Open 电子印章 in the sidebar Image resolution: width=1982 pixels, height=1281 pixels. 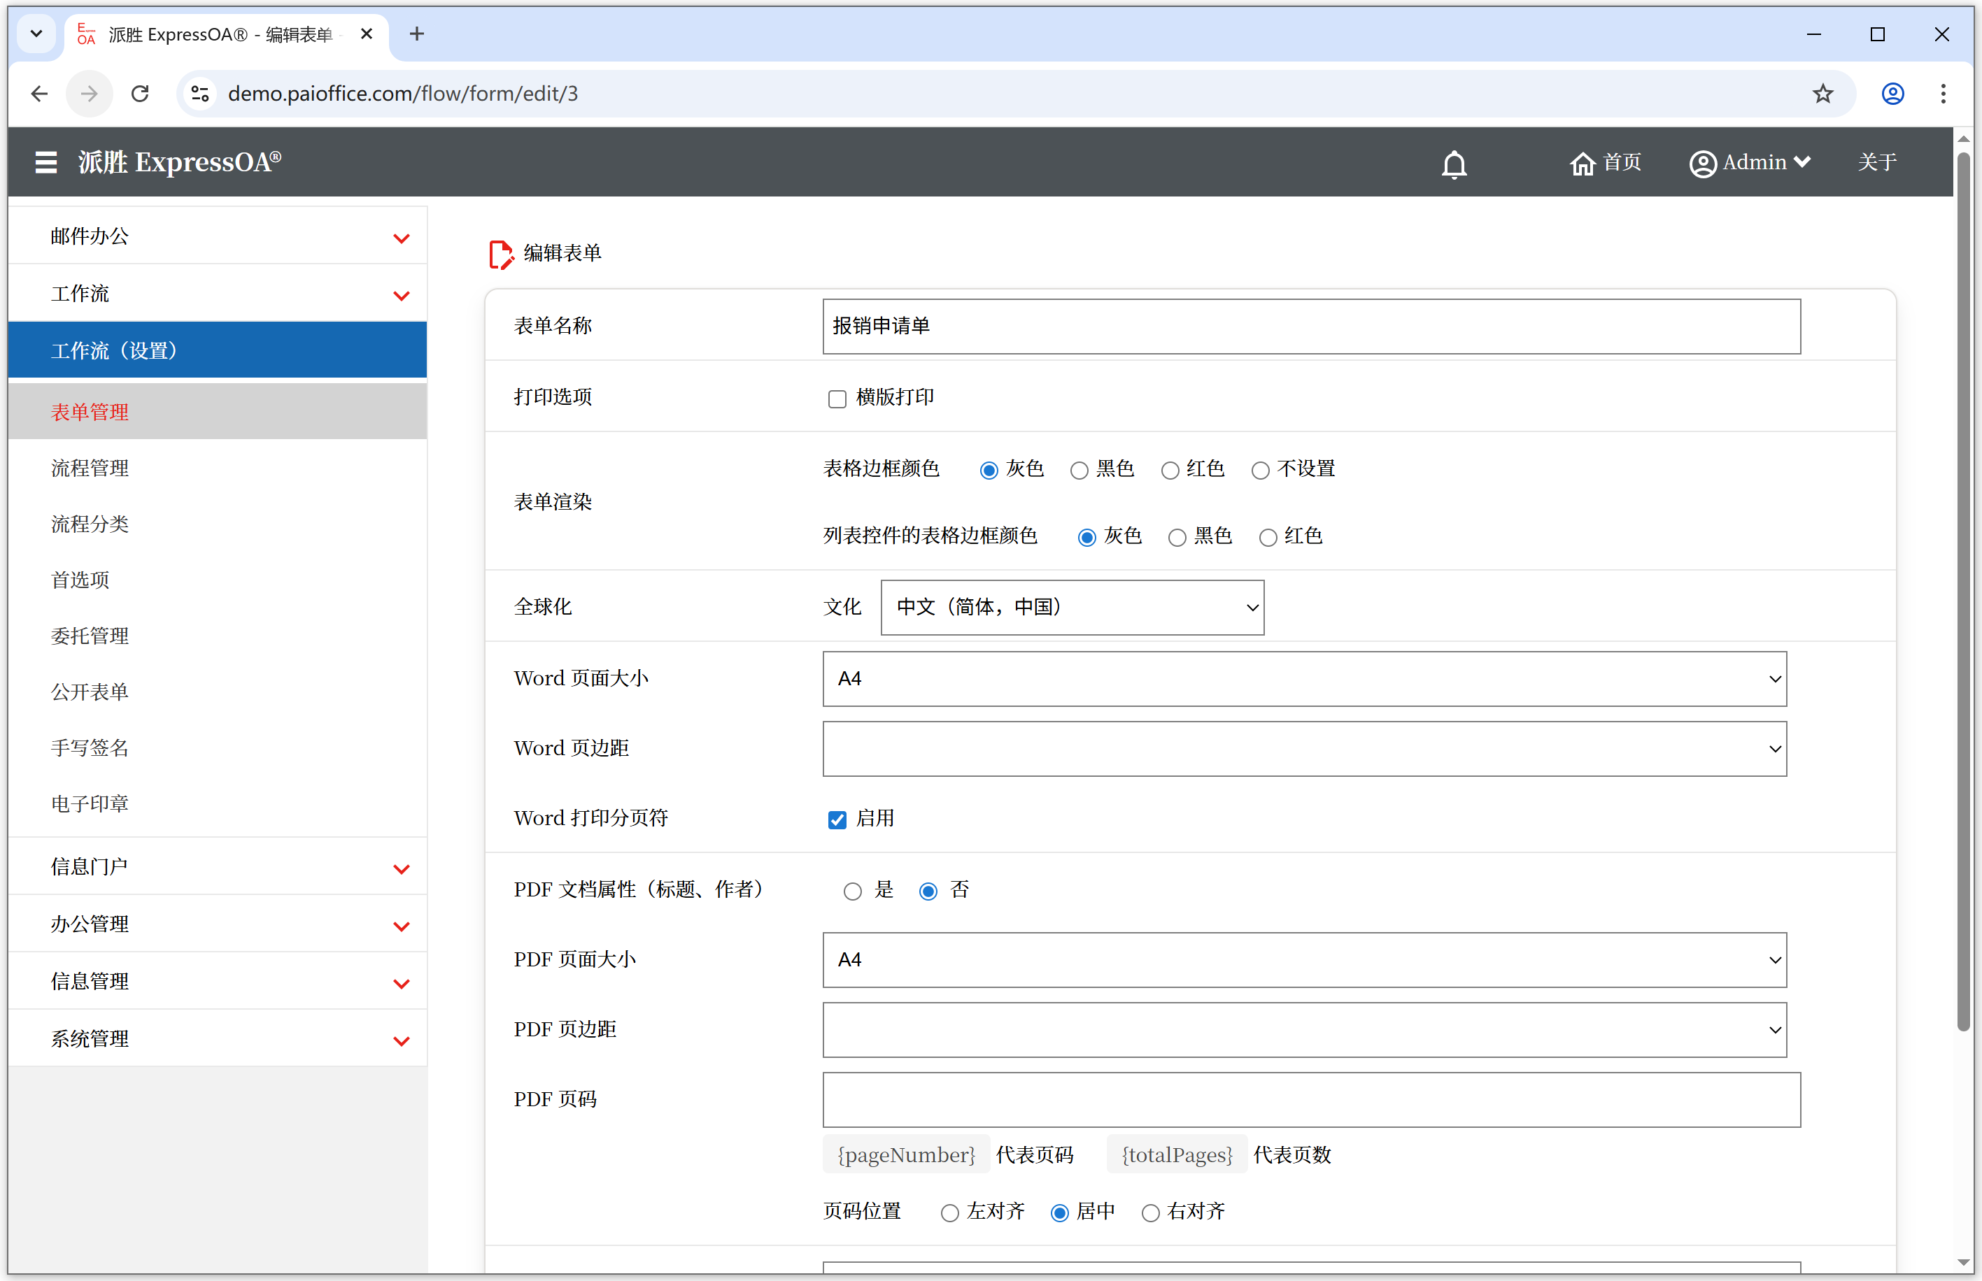pos(90,804)
